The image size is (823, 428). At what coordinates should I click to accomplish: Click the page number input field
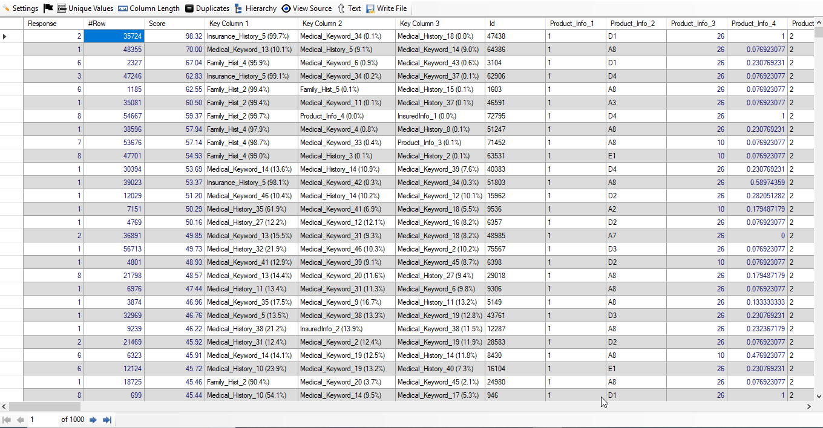42,420
